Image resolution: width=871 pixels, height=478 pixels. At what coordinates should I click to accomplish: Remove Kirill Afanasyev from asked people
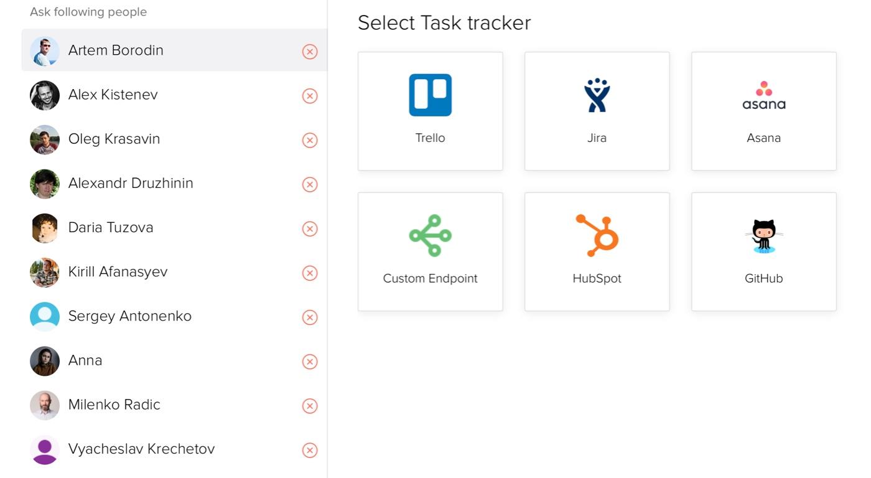pyautogui.click(x=310, y=273)
